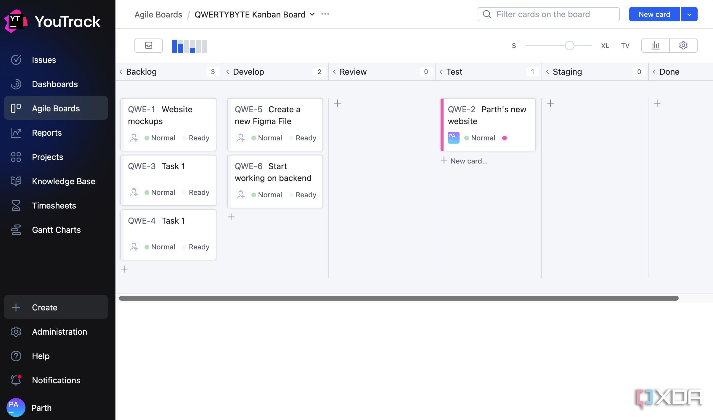Open the backlog panel icon button
The width and height of the screenshot is (713, 420).
pyautogui.click(x=148, y=46)
